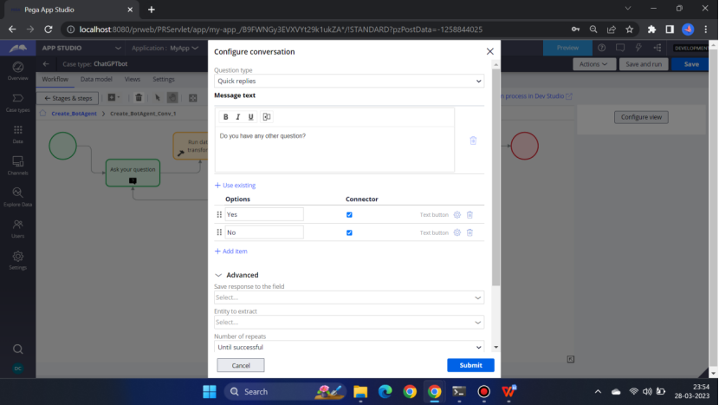Viewport: 719px width, 405px height.
Task: Select the pointer tool in workflow toolbar
Action: pos(158,98)
